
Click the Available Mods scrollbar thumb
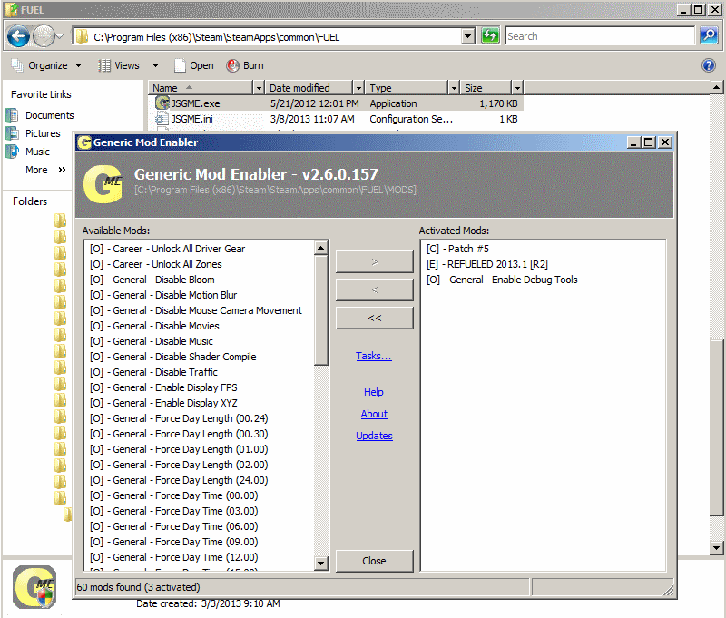320,310
